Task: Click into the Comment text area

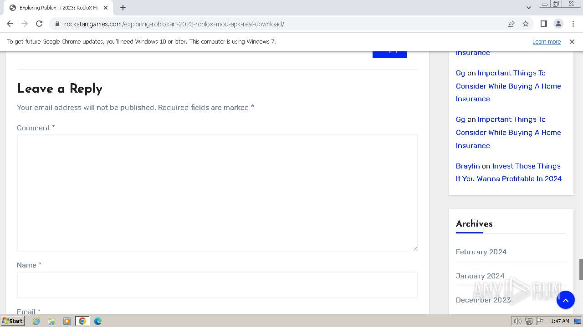Action: [x=217, y=193]
